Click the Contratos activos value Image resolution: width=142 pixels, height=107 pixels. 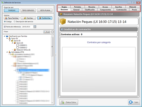[x=82, y=35]
